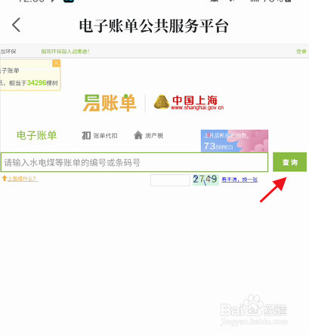Open the 上面填什么? help link

[x=22, y=179]
